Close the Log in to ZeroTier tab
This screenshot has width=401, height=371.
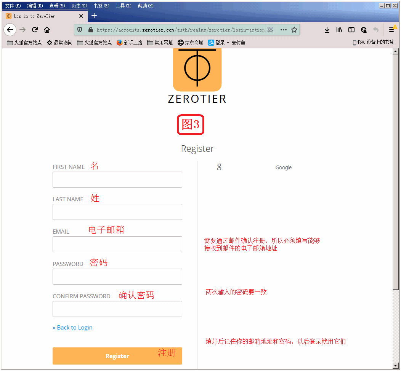[81, 16]
